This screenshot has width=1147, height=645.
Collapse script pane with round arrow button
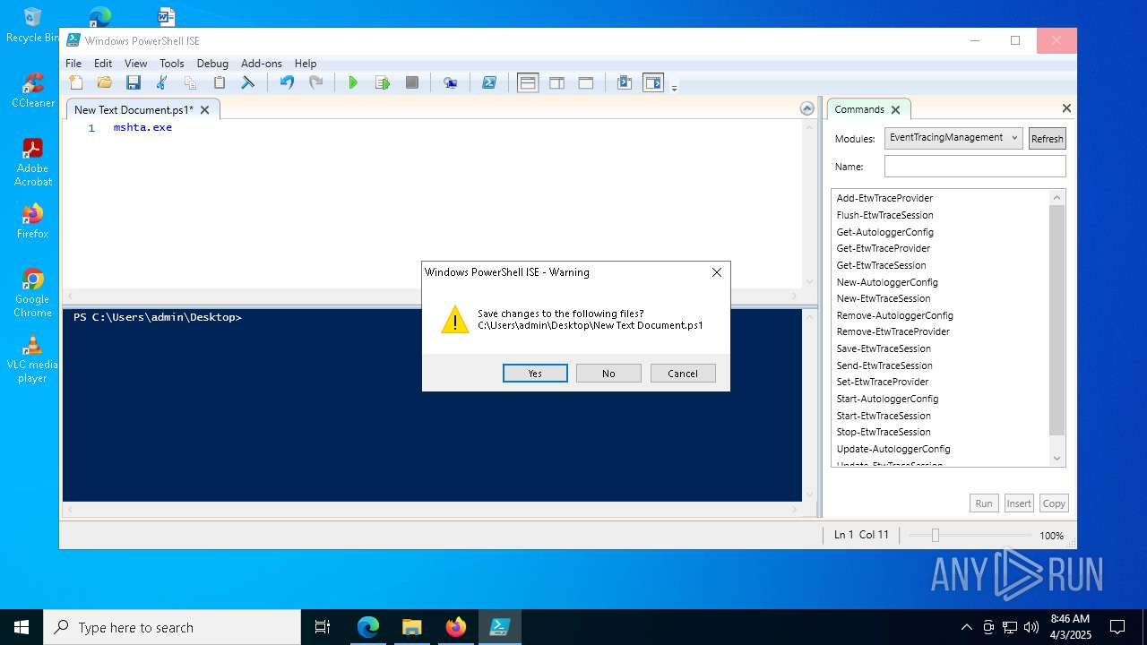pyautogui.click(x=807, y=108)
